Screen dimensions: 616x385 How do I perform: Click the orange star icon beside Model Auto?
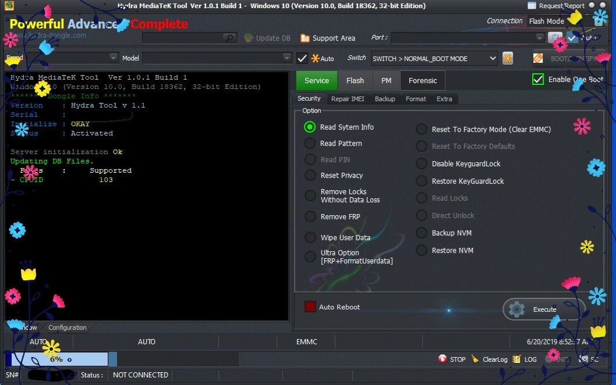(315, 59)
